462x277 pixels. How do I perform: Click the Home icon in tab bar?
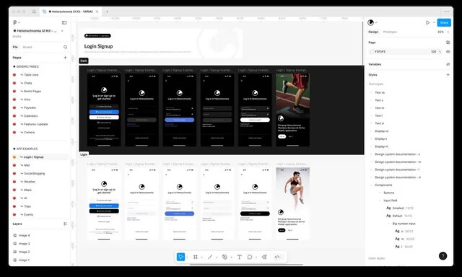[x=34, y=12]
